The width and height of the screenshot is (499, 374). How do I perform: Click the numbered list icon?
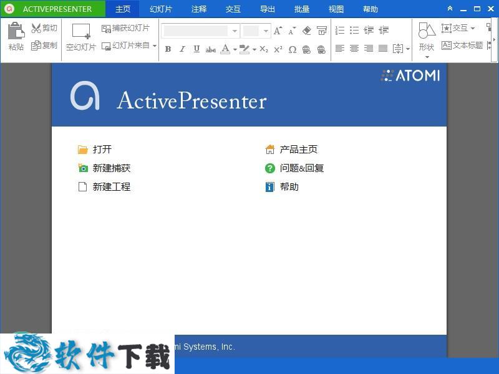pos(340,30)
